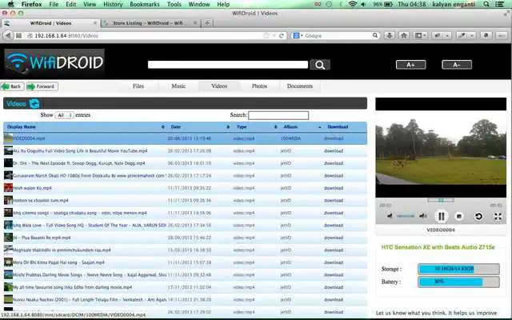Viewport: 512px width, 320px height.
Task: Reload the page from address bar
Action: click(x=281, y=35)
